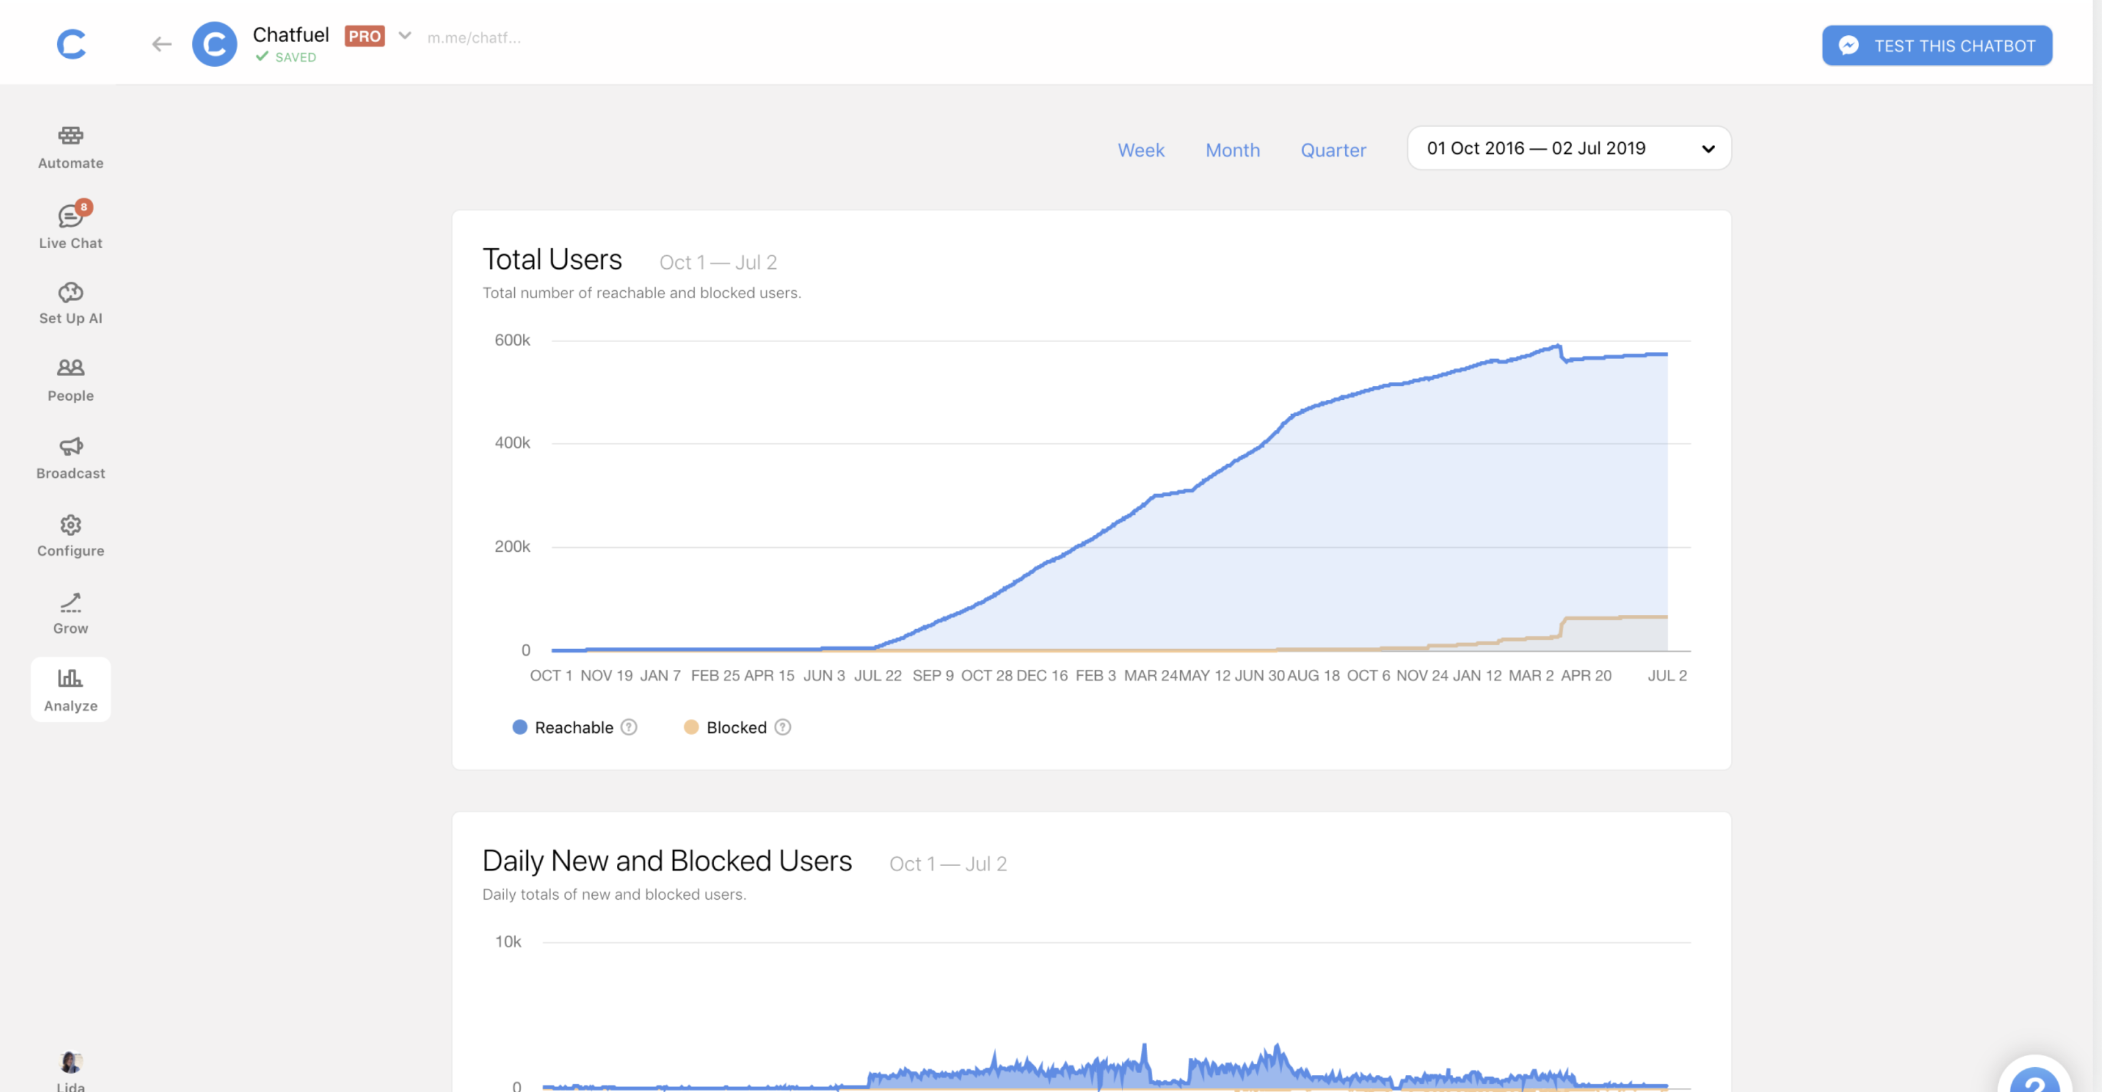2102x1092 pixels.
Task: Select the Grow sidebar icon
Action: 70,603
